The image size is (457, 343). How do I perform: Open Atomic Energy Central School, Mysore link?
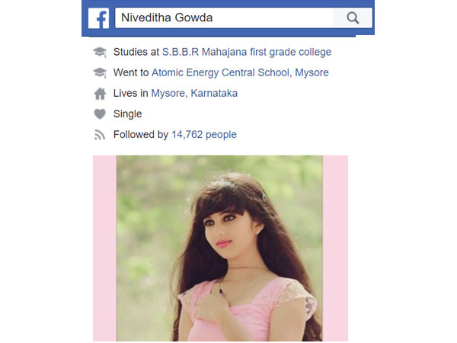coord(240,72)
